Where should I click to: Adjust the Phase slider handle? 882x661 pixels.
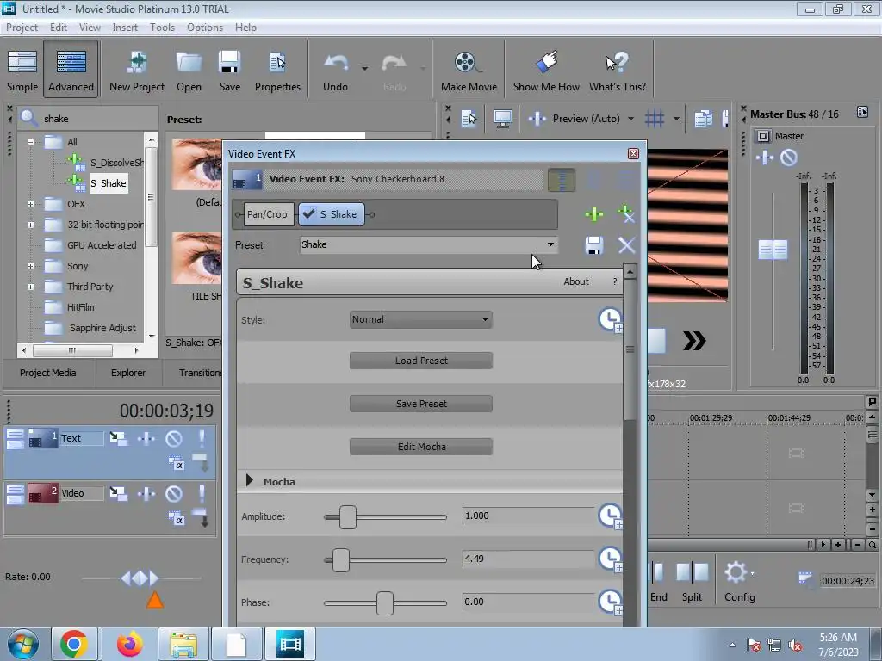[385, 603]
